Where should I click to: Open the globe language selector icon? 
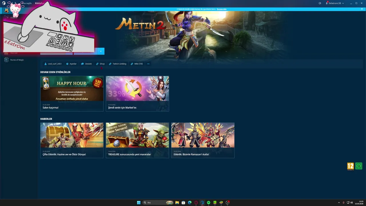320,3
